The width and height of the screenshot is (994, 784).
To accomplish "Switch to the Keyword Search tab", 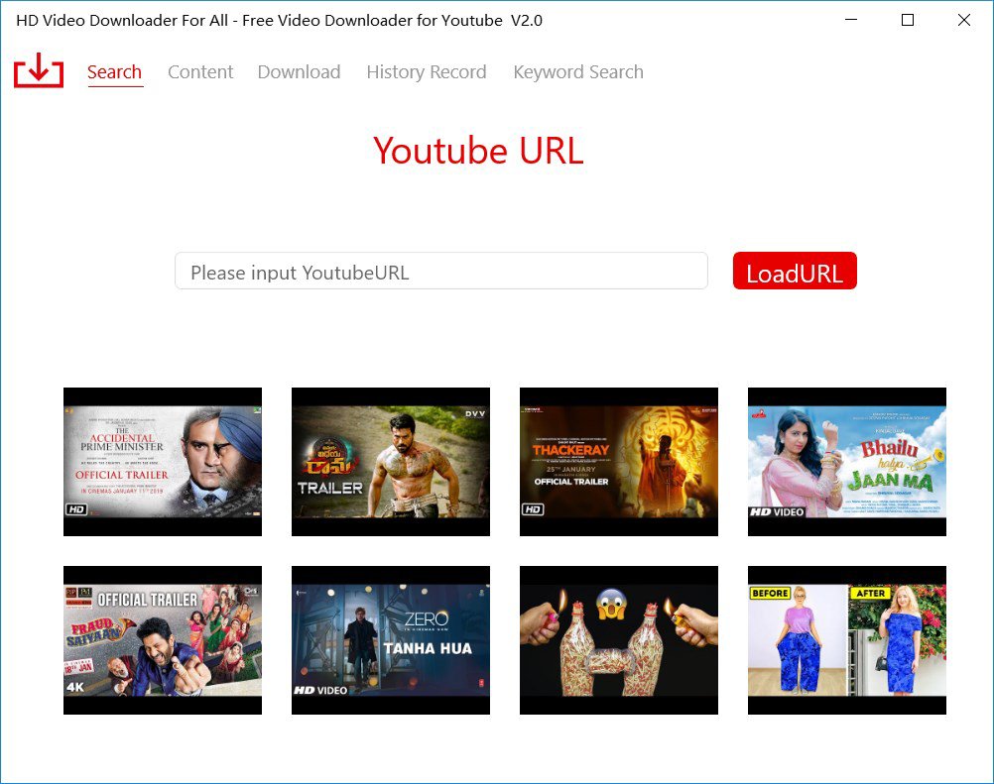I will tap(577, 71).
